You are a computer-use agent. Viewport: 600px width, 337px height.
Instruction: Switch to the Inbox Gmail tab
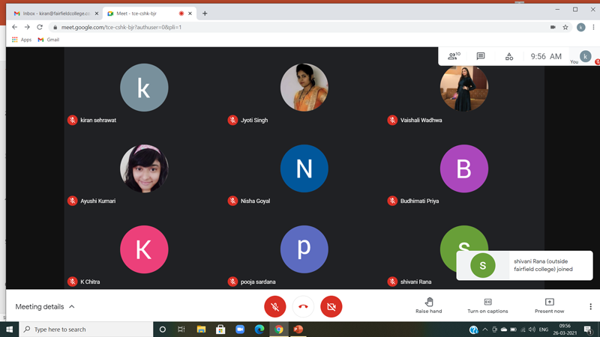pos(55,13)
